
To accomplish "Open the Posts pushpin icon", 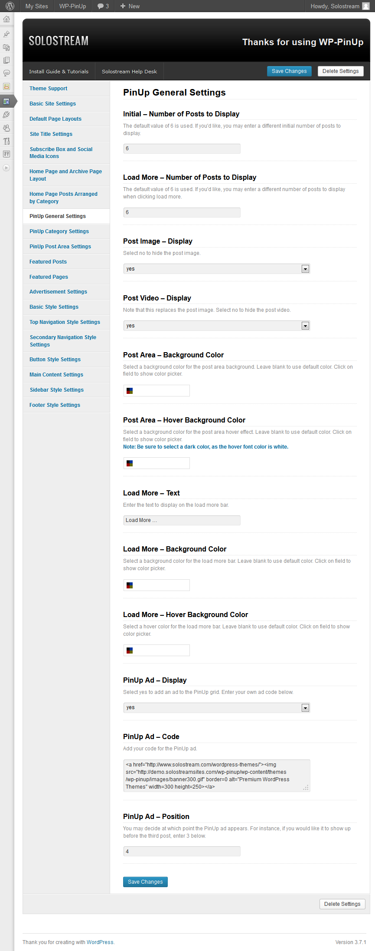I will pyautogui.click(x=7, y=34).
